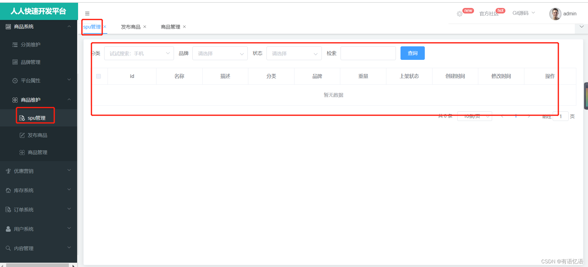
Task: Switch to the 发布商品 tab
Action: (131, 27)
